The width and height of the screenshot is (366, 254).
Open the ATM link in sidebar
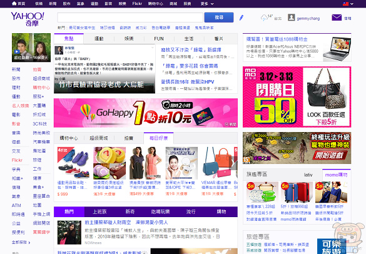tap(16, 205)
